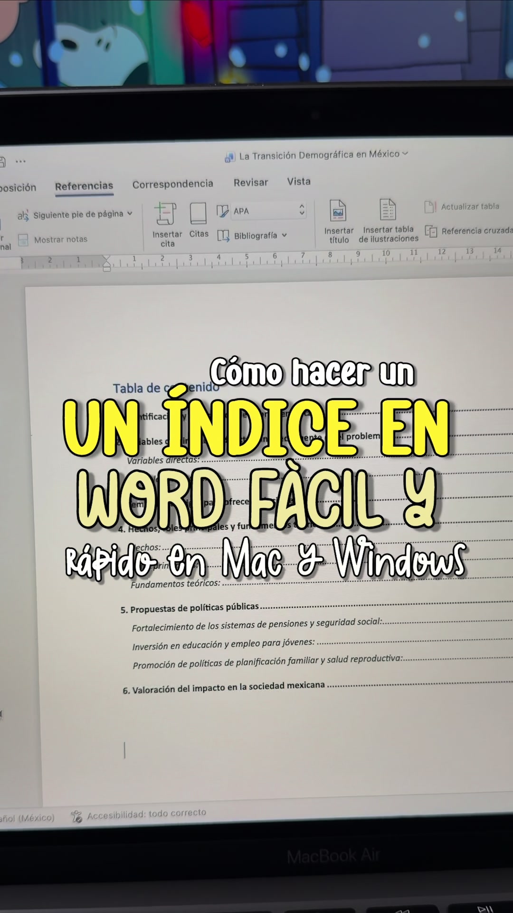Click the Word document icon in title bar
The height and width of the screenshot is (913, 513).
click(x=230, y=157)
